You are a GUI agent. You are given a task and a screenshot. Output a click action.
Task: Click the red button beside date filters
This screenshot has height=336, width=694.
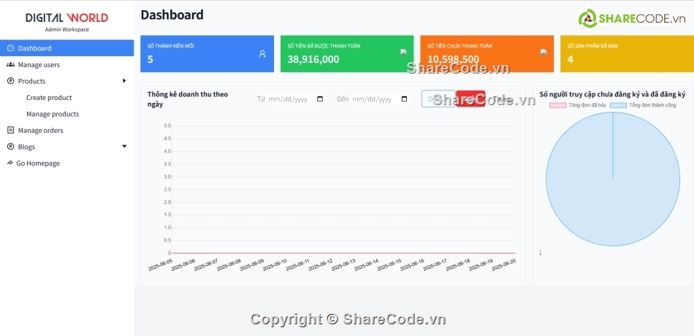click(470, 99)
